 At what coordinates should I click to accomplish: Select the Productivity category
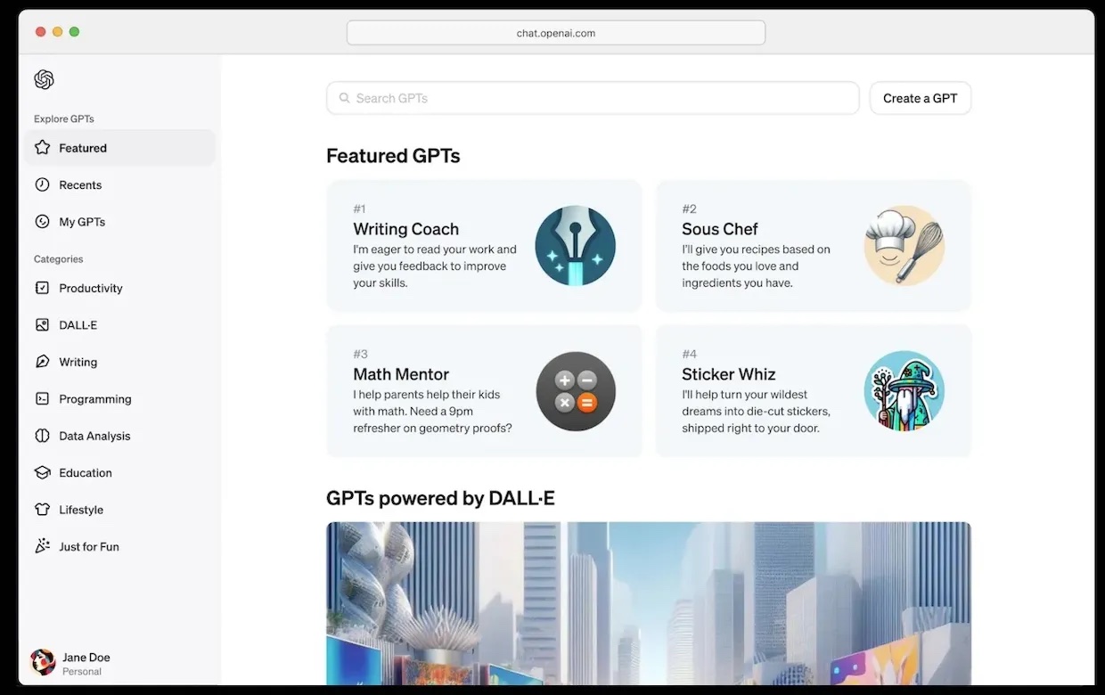(120, 288)
